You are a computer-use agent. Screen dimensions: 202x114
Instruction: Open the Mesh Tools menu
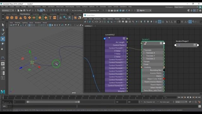pos(60,7)
